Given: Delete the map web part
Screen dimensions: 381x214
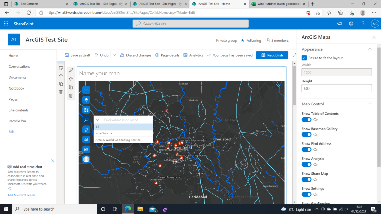Looking at the screenshot, I should point(71,96).
